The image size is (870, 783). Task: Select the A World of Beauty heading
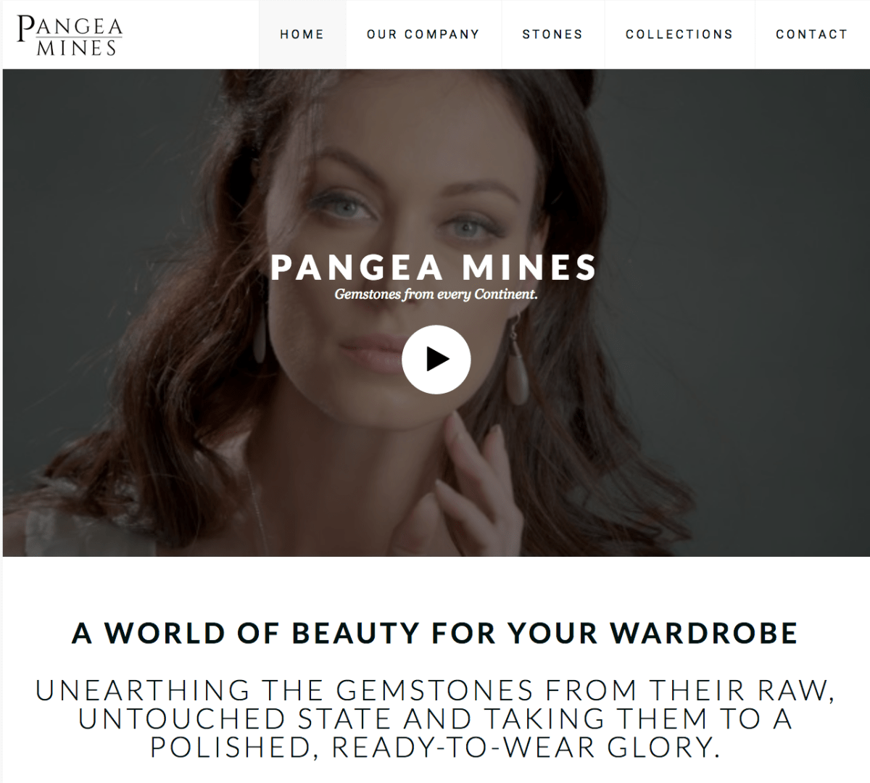click(435, 633)
